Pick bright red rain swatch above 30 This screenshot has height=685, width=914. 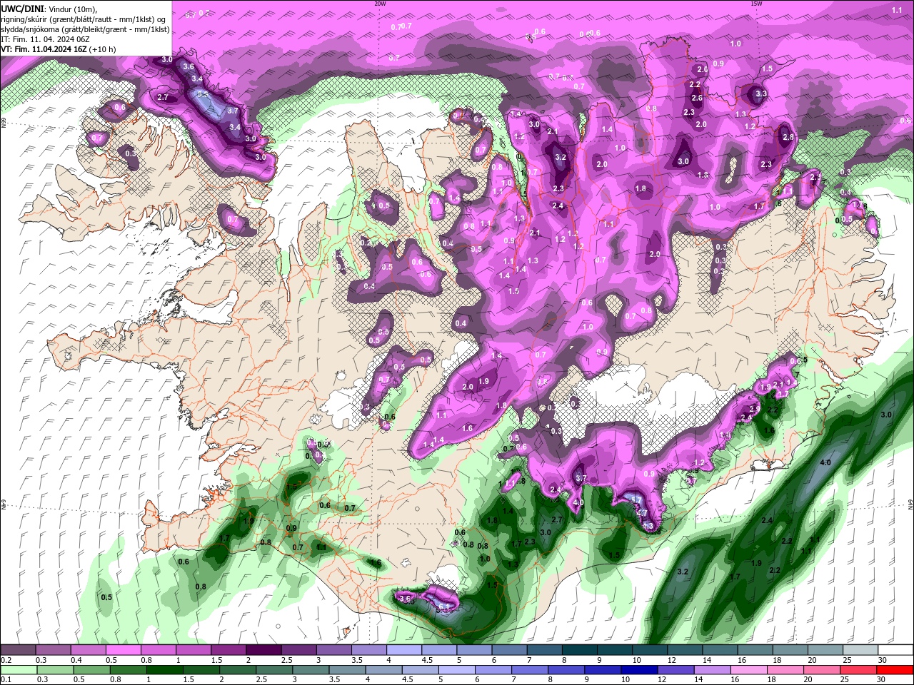(x=895, y=670)
